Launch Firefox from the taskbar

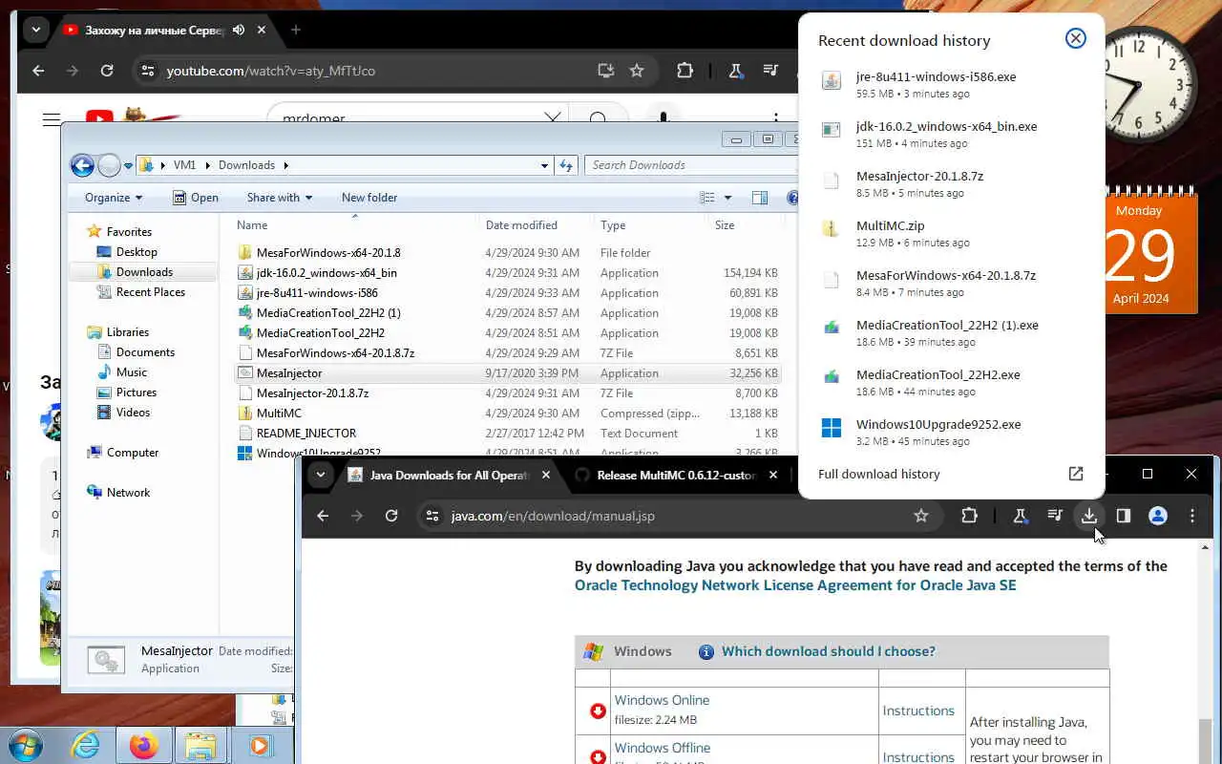click(x=144, y=745)
